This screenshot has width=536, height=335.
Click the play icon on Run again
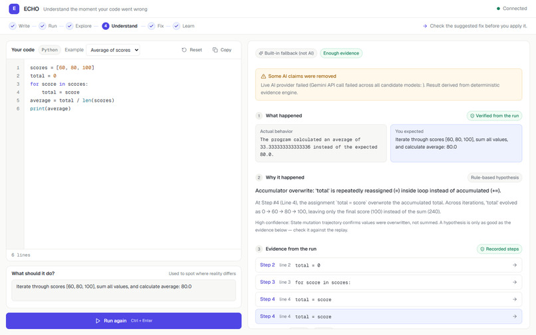point(98,320)
